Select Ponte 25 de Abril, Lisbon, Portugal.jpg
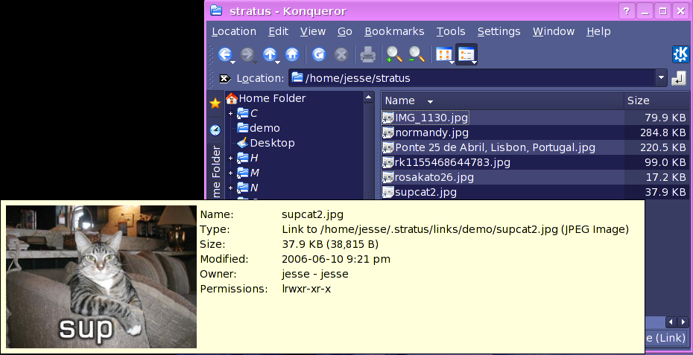The width and height of the screenshot is (693, 355). tap(495, 147)
